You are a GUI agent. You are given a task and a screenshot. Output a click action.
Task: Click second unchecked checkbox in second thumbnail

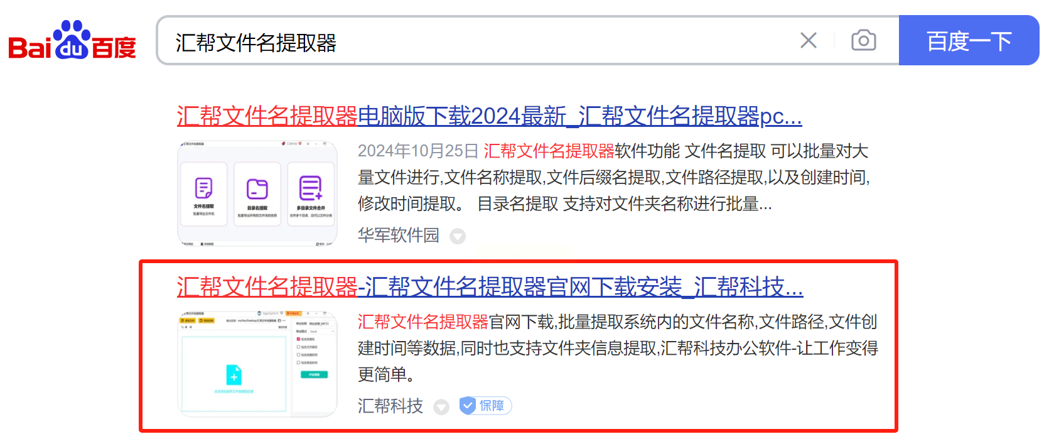click(x=298, y=355)
